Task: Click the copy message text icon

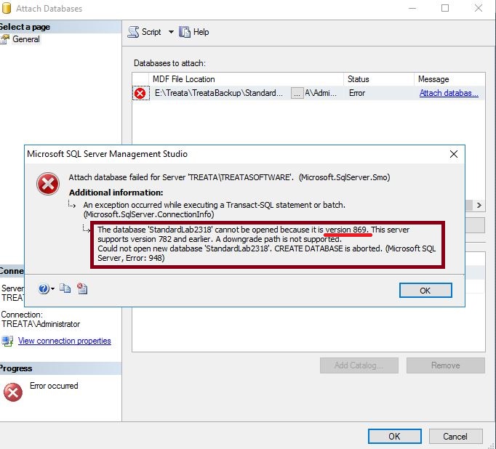Action: [65, 289]
